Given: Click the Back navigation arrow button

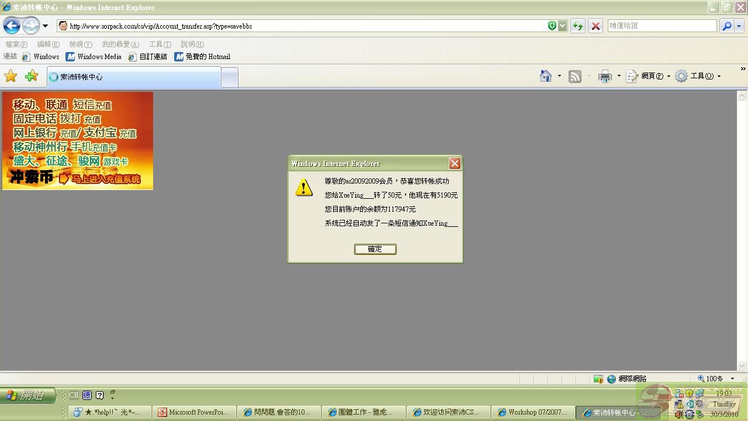Looking at the screenshot, I should click(12, 26).
